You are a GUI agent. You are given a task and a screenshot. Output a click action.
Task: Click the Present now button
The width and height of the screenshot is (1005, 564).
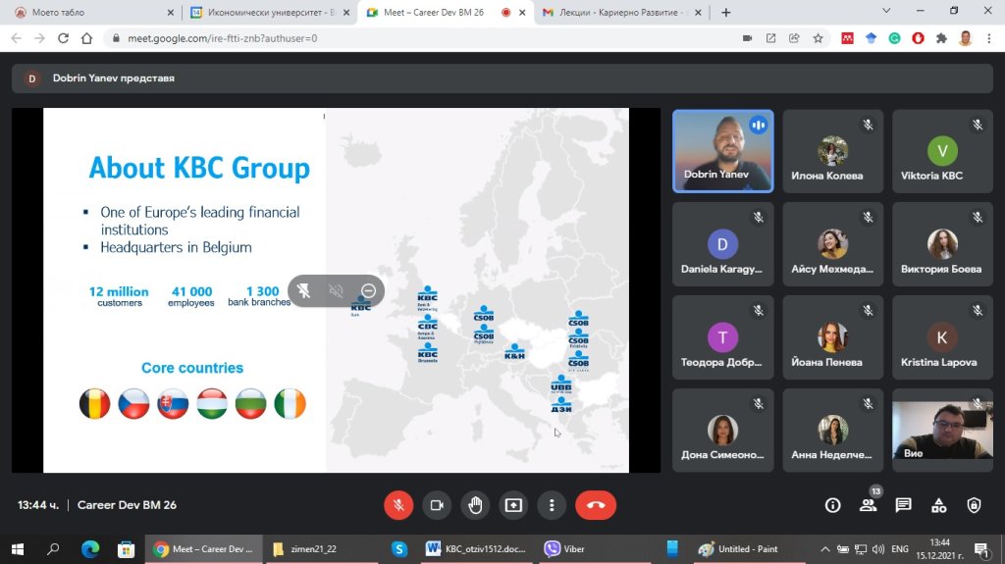(x=513, y=505)
